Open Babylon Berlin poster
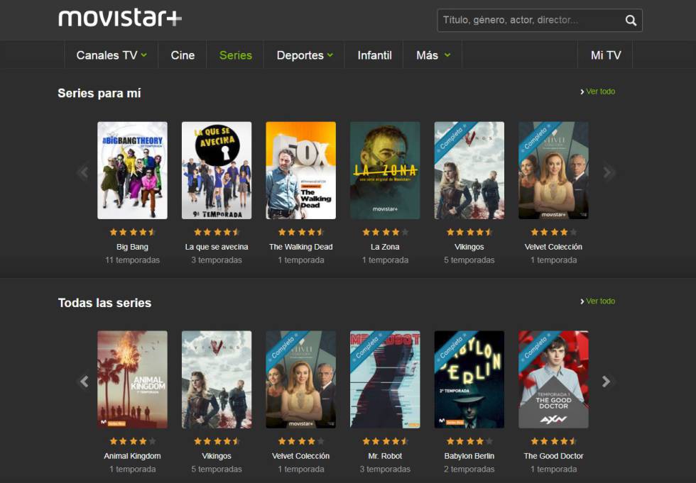Screen dimensions: 696x483 click(469, 379)
